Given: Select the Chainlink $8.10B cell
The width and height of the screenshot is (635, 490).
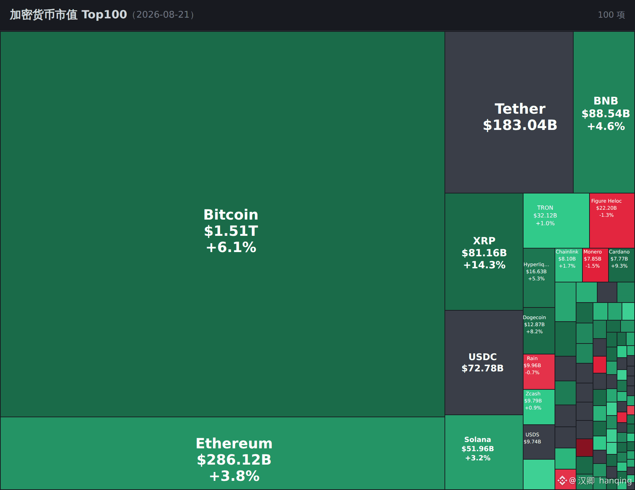Looking at the screenshot, I should pos(569,265).
